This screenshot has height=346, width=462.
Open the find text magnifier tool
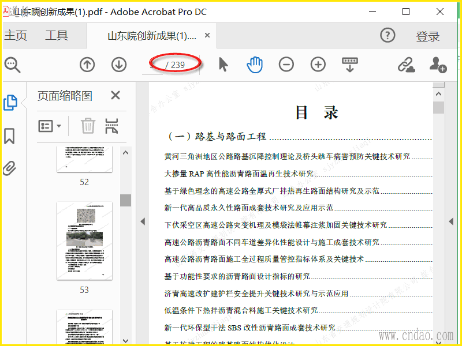click(12, 65)
